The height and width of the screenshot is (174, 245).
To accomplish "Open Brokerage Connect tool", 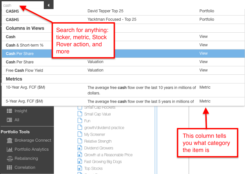I will (33, 140).
